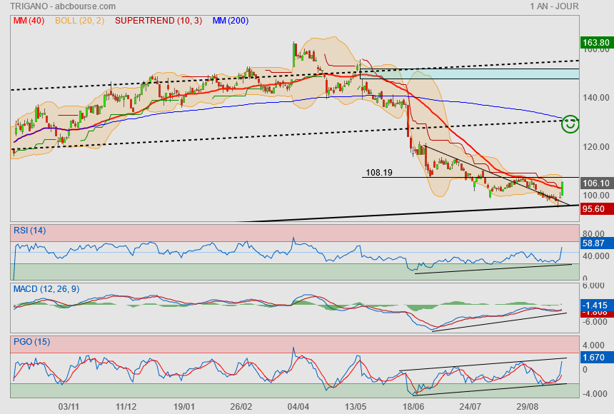Click the MM (40) legend label
This screenshot has width=614, height=414.
(x=29, y=21)
